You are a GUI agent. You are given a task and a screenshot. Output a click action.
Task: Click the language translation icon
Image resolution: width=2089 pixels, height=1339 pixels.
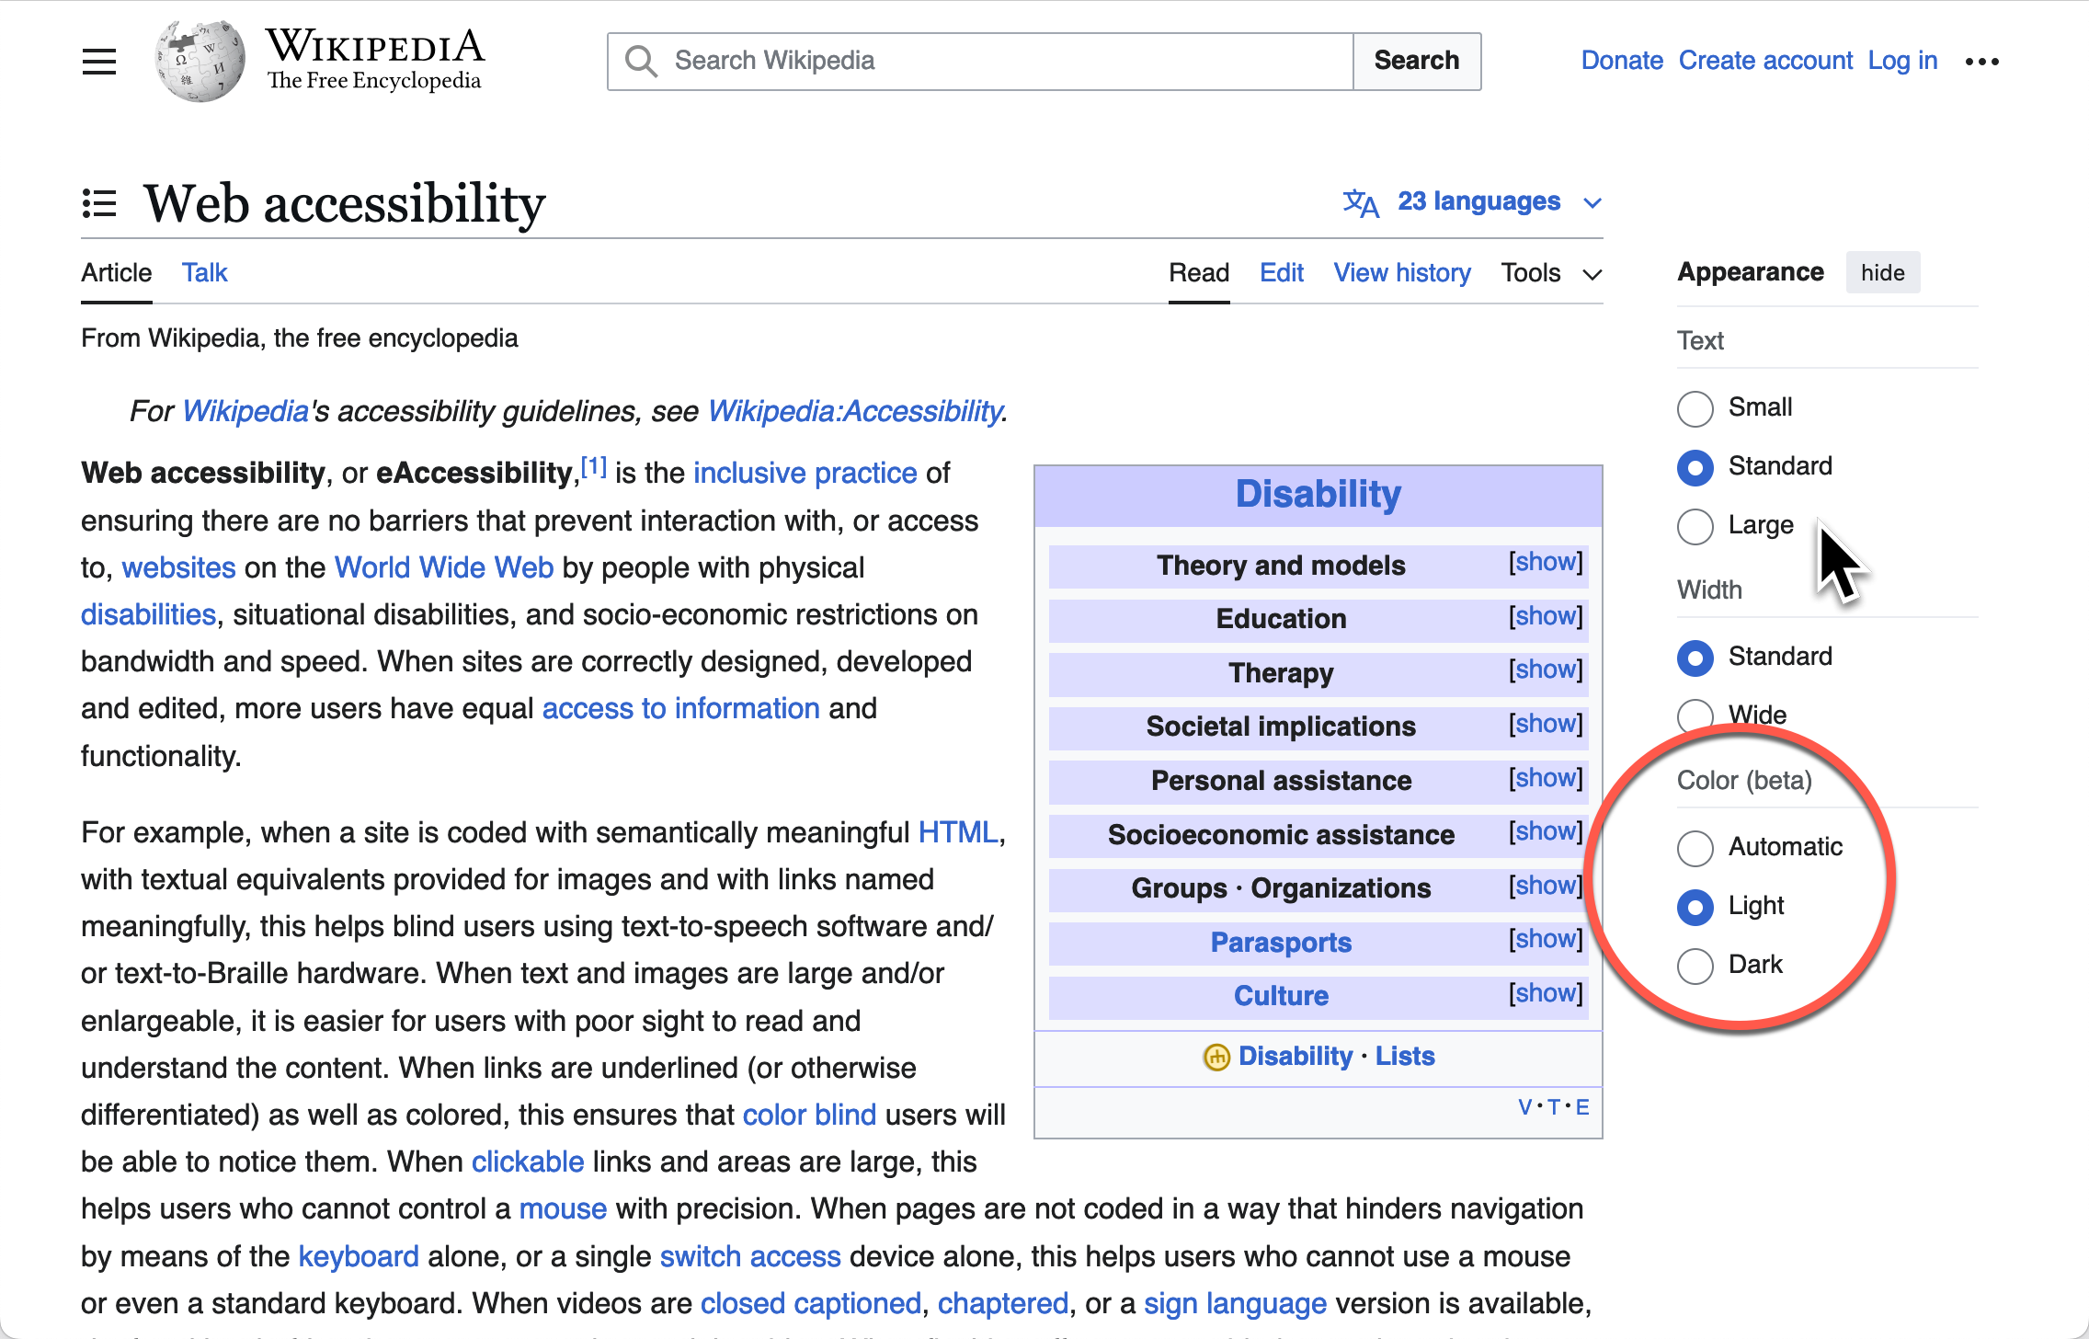(x=1360, y=202)
